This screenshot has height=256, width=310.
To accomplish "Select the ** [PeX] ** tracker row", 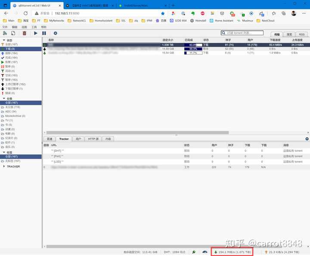I will (x=176, y=156).
